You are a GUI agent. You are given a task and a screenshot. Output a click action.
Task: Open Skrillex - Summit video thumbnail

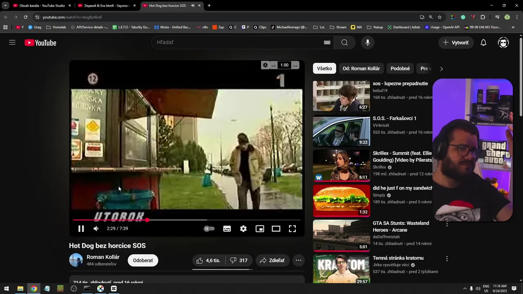[341, 165]
